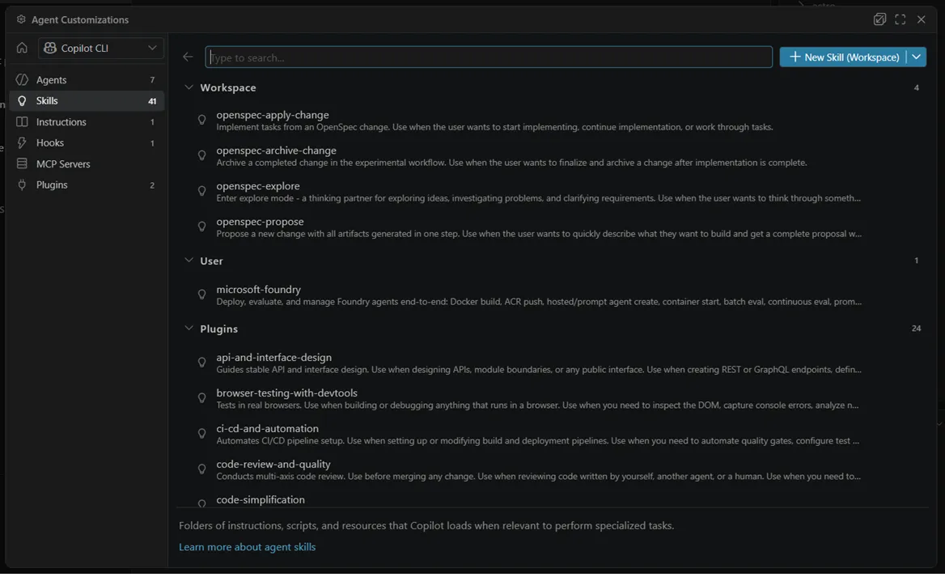Viewport: 945px width, 577px height.
Task: Click lightbulb icon beside openspec-apply-change
Action: 202,120
